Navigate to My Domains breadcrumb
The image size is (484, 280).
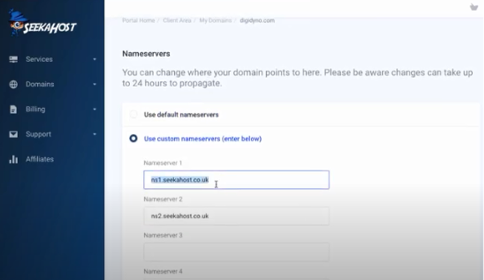(x=215, y=20)
